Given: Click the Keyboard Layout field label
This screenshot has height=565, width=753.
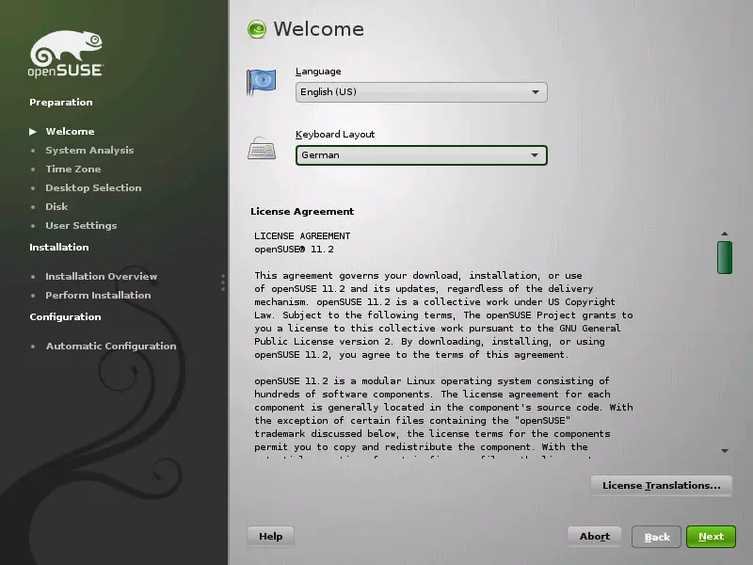Looking at the screenshot, I should pos(335,135).
